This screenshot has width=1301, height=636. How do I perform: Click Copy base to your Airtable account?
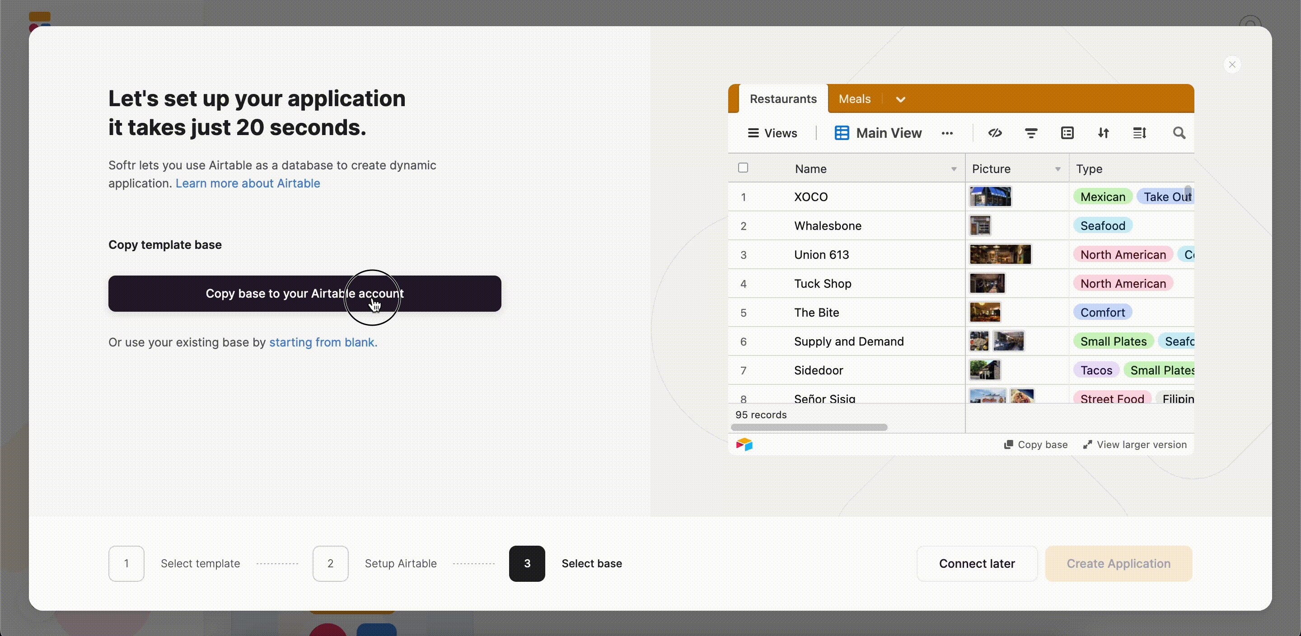[x=304, y=294]
